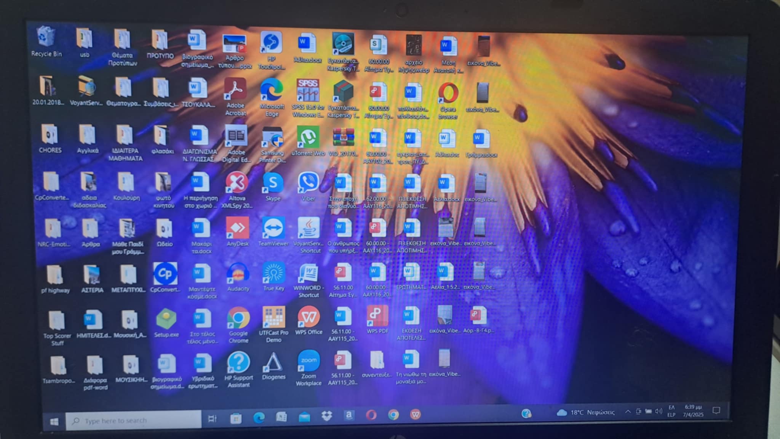The width and height of the screenshot is (780, 439).
Task: Launch WPS Office from the desktop
Action: pos(309,321)
